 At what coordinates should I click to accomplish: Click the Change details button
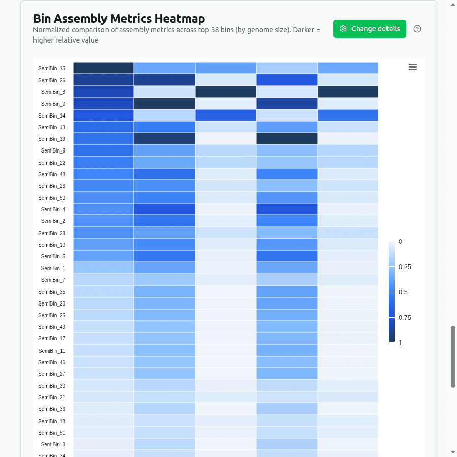[x=369, y=29]
